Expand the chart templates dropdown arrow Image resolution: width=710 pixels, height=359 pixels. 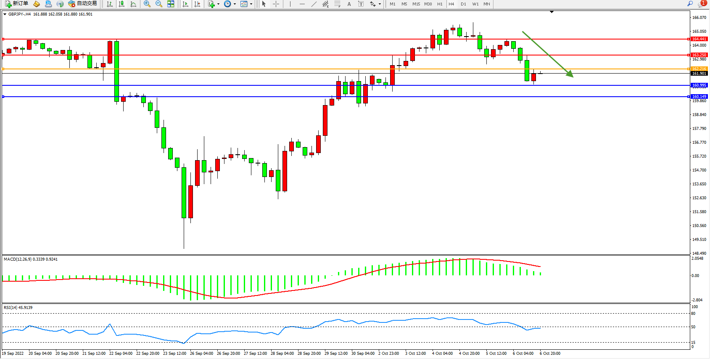tap(251, 4)
